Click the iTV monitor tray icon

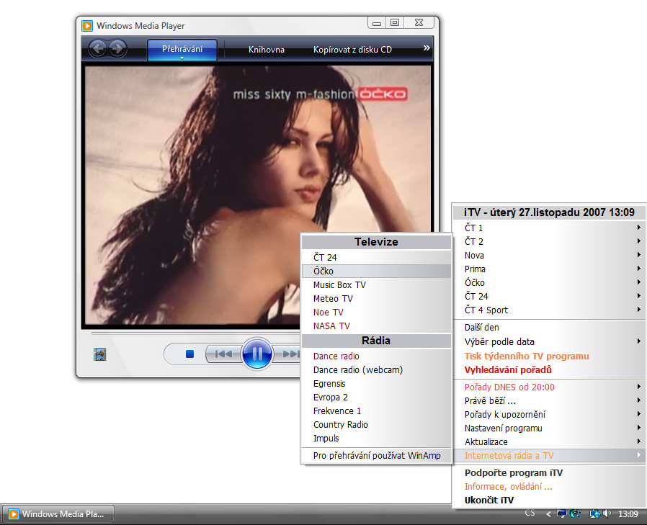click(561, 514)
